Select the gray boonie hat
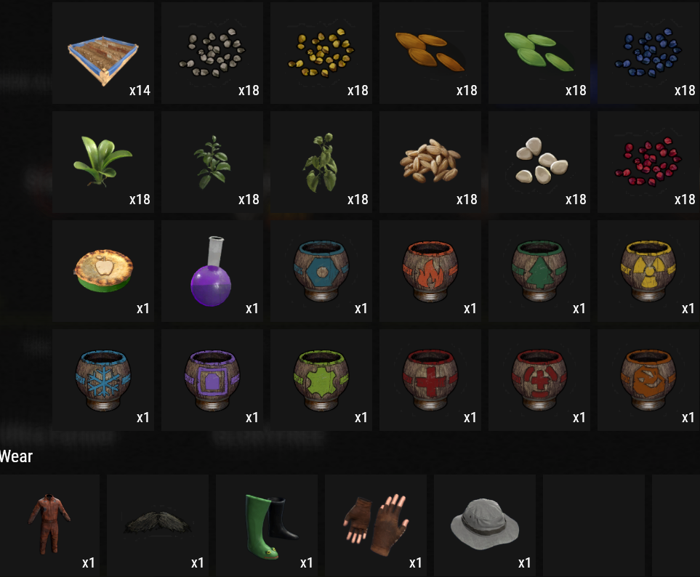 (x=485, y=525)
